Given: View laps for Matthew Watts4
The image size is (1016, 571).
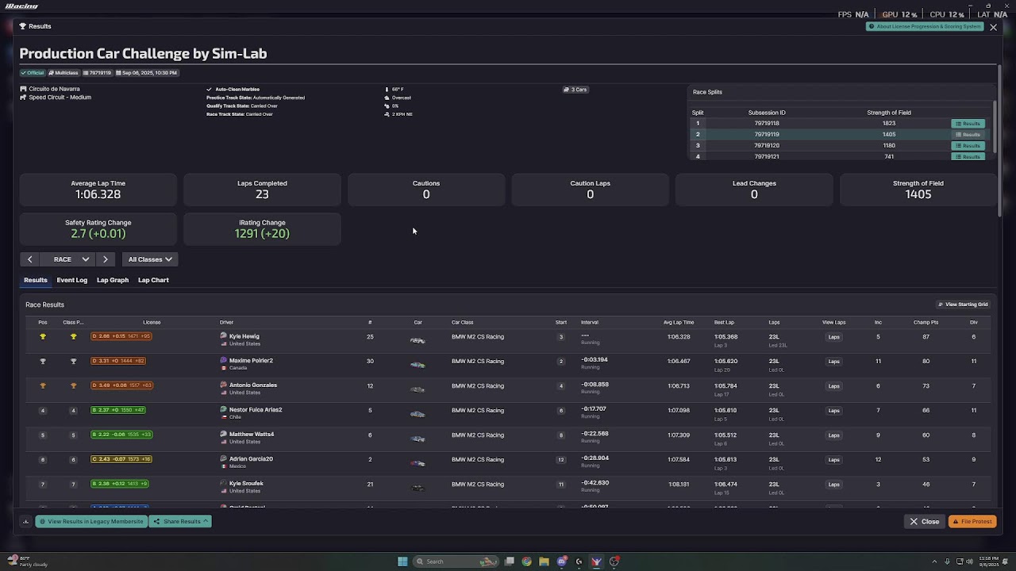Looking at the screenshot, I should 833,435.
